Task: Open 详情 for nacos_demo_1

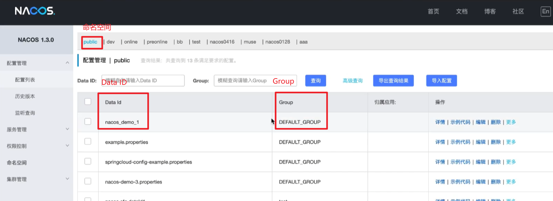Action: pyautogui.click(x=440, y=122)
